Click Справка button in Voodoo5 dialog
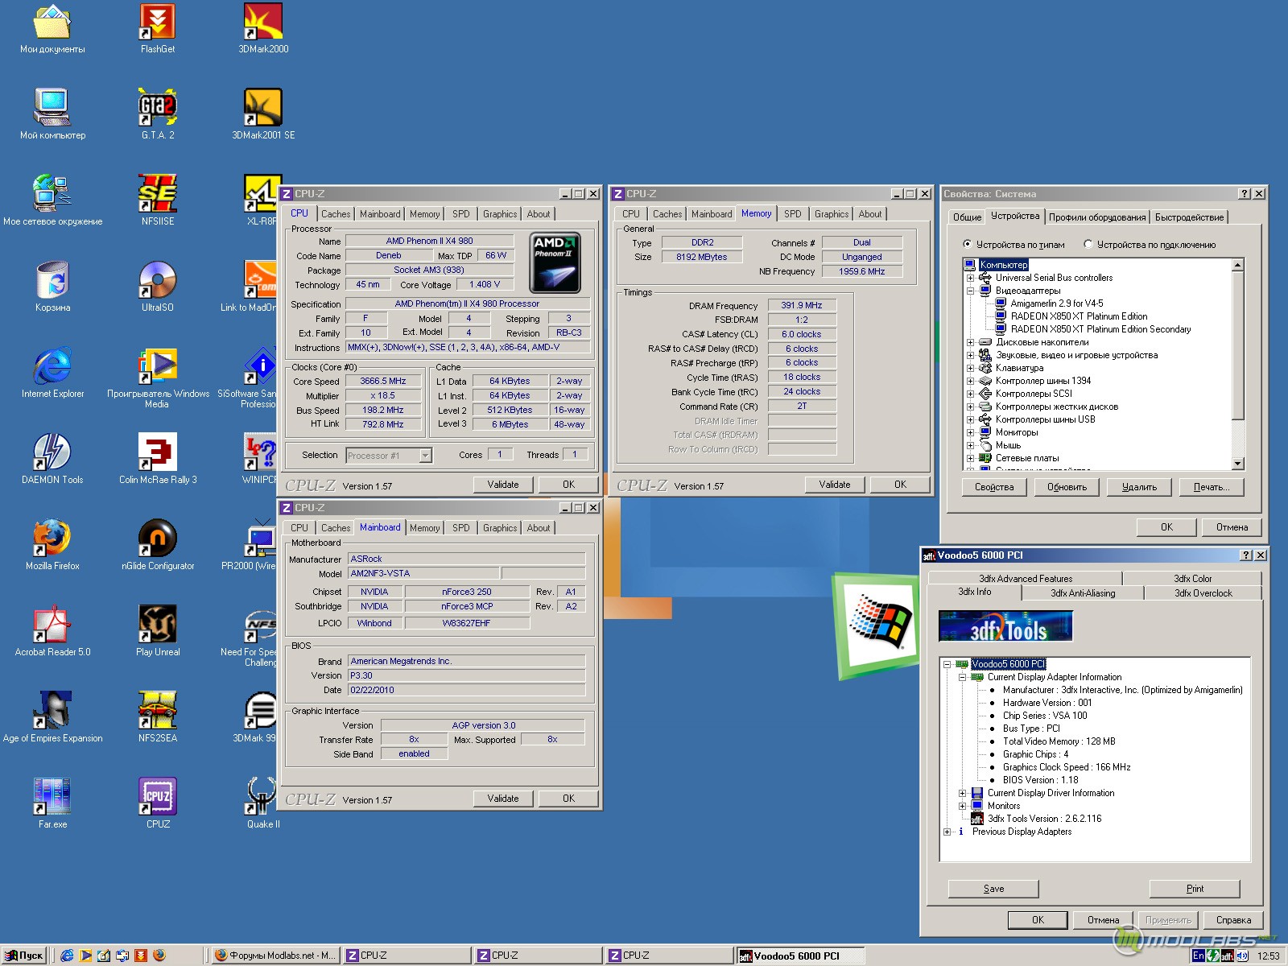1288x966 pixels. click(x=1233, y=920)
